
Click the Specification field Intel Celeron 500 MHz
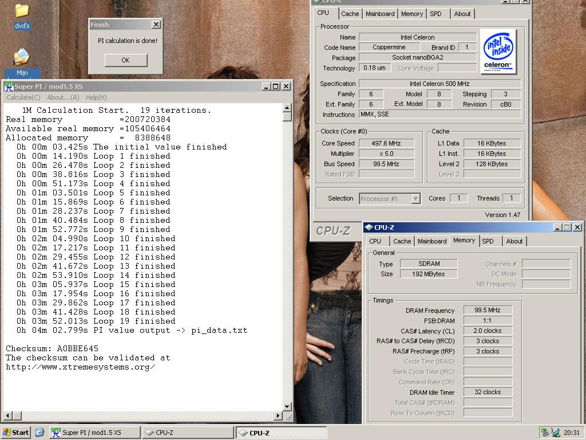click(x=439, y=84)
